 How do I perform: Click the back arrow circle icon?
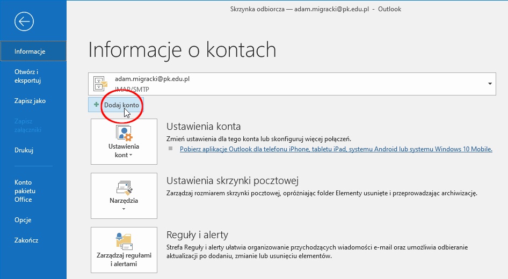pyautogui.click(x=24, y=21)
